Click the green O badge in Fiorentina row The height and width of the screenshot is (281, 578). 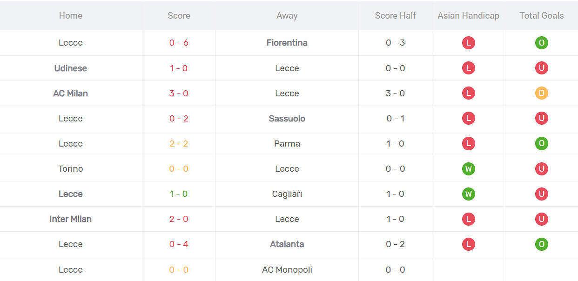[541, 43]
